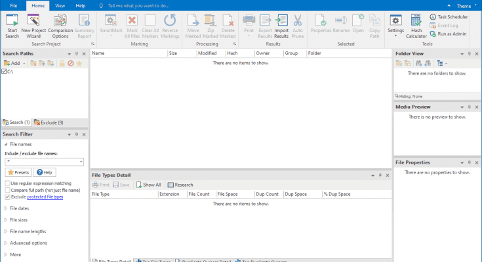Screen dimensions: 482x262
Task: Open the protected file types link
Action: 45,196
